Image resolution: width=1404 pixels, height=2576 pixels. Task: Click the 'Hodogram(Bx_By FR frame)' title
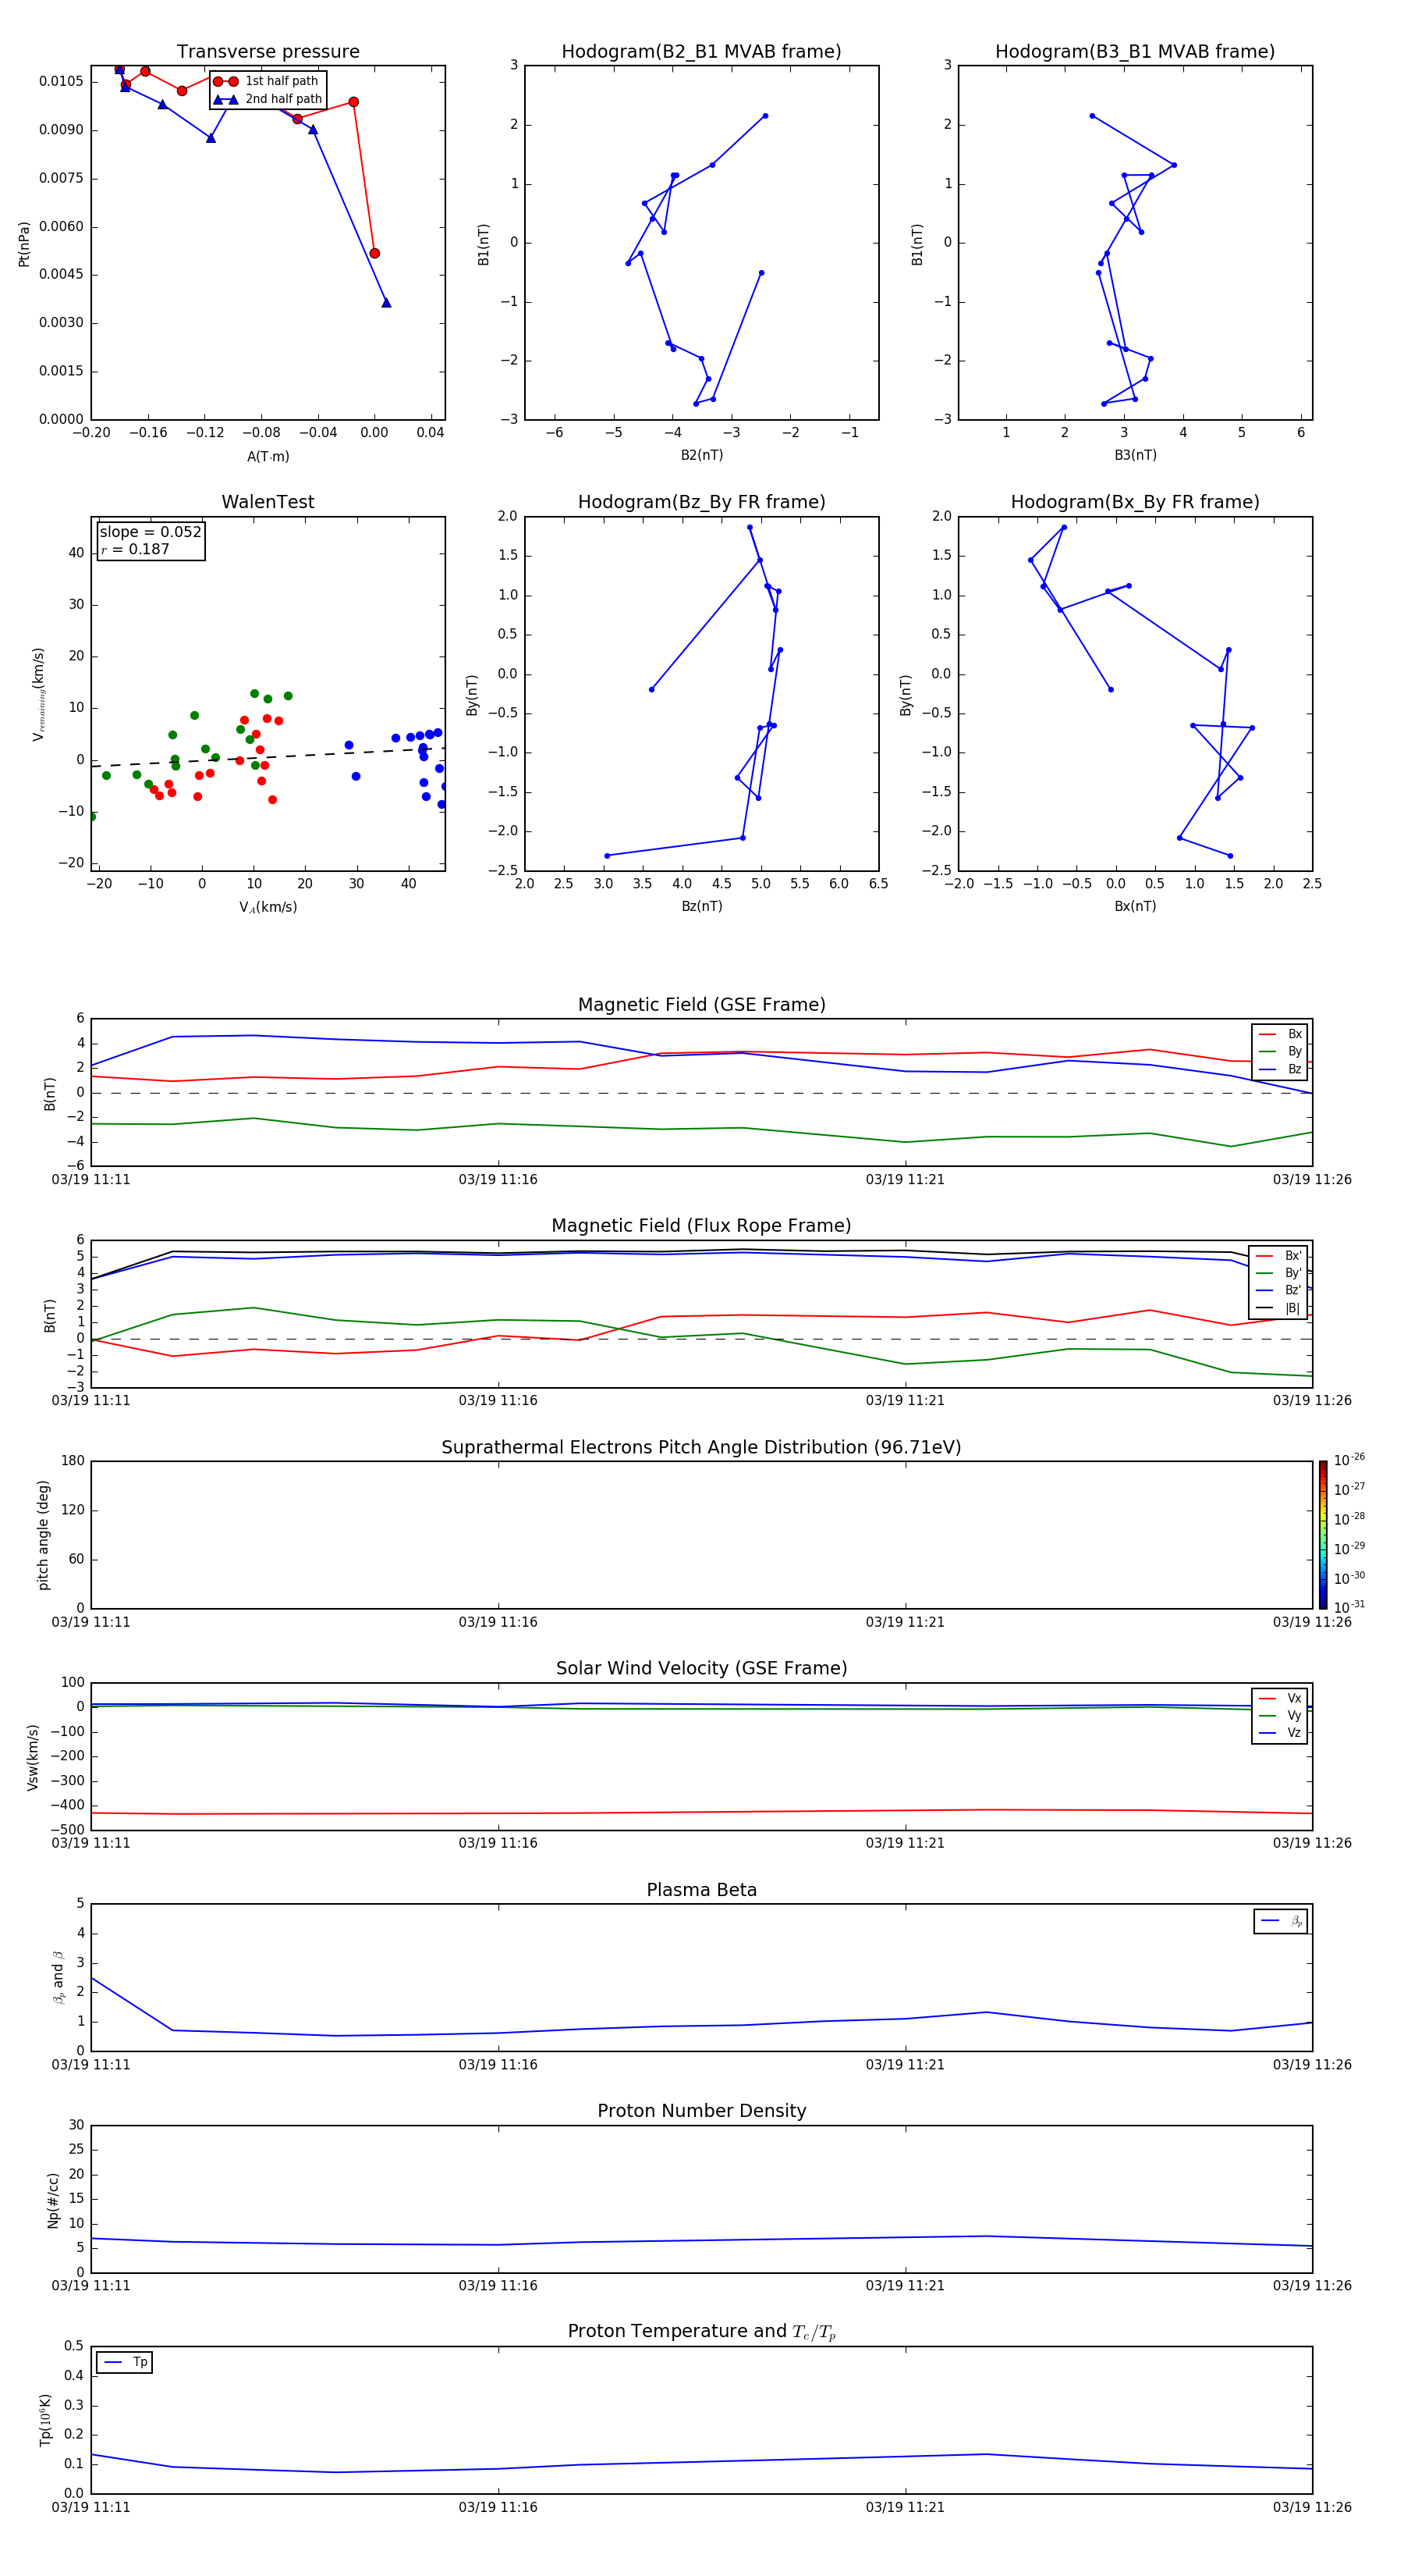click(1135, 502)
